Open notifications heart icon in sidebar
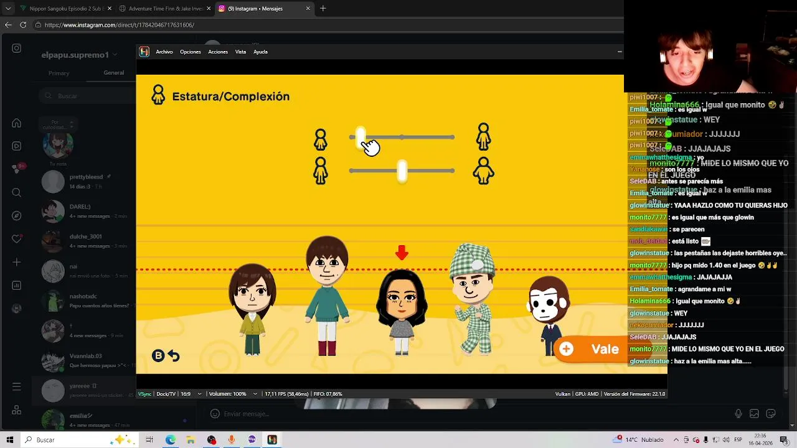This screenshot has width=797, height=448. (x=17, y=239)
